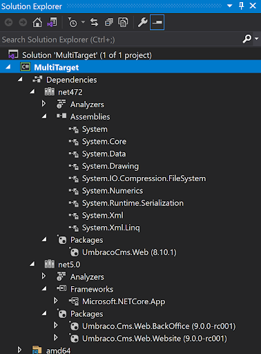The image size is (261, 354).
Task: Collapse the Frameworks node
Action: point(44,289)
